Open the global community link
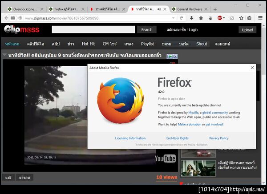The height and width of the screenshot is (194, 267). pyautogui.click(x=215, y=113)
